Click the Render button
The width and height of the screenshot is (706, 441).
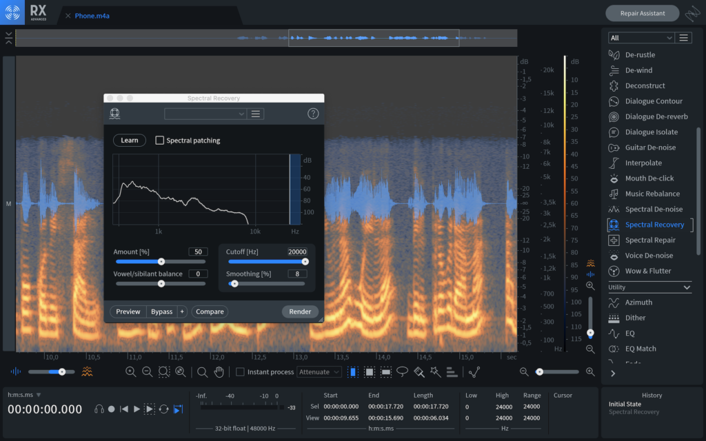[x=300, y=311]
